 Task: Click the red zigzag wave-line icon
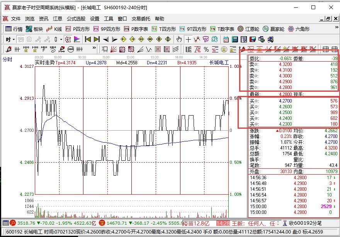(x=197, y=39)
